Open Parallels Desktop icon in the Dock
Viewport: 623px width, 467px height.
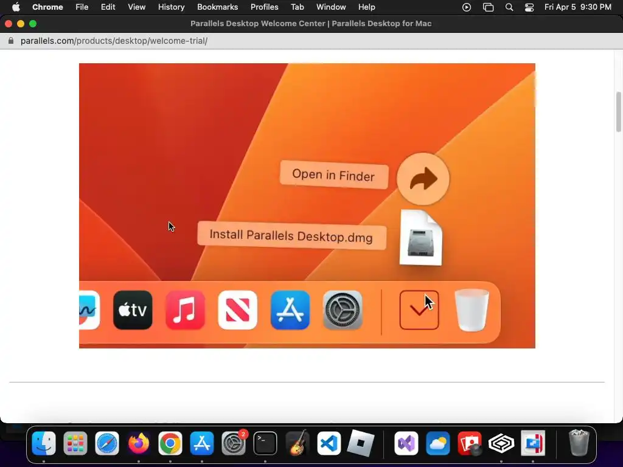point(533,443)
